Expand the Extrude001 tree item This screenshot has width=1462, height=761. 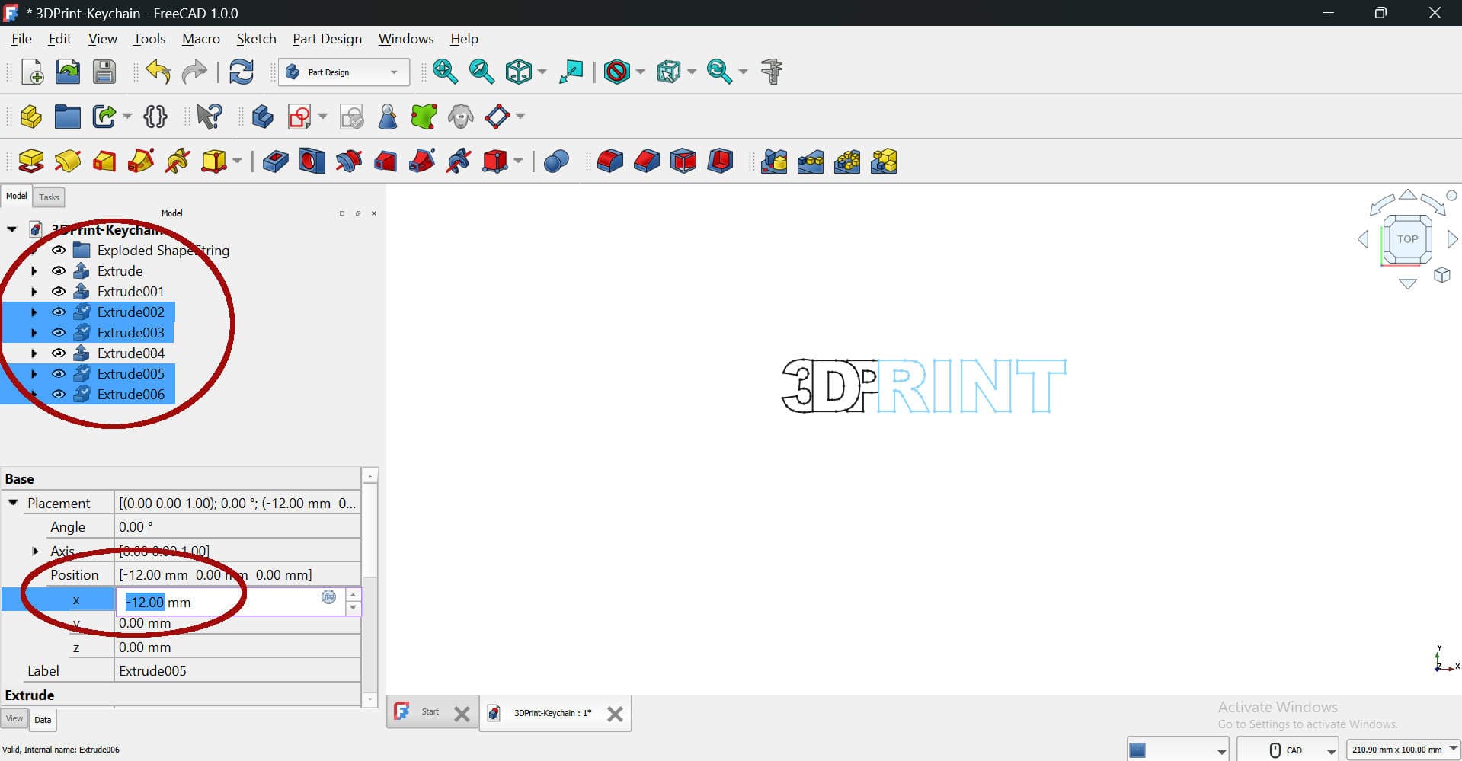click(34, 291)
